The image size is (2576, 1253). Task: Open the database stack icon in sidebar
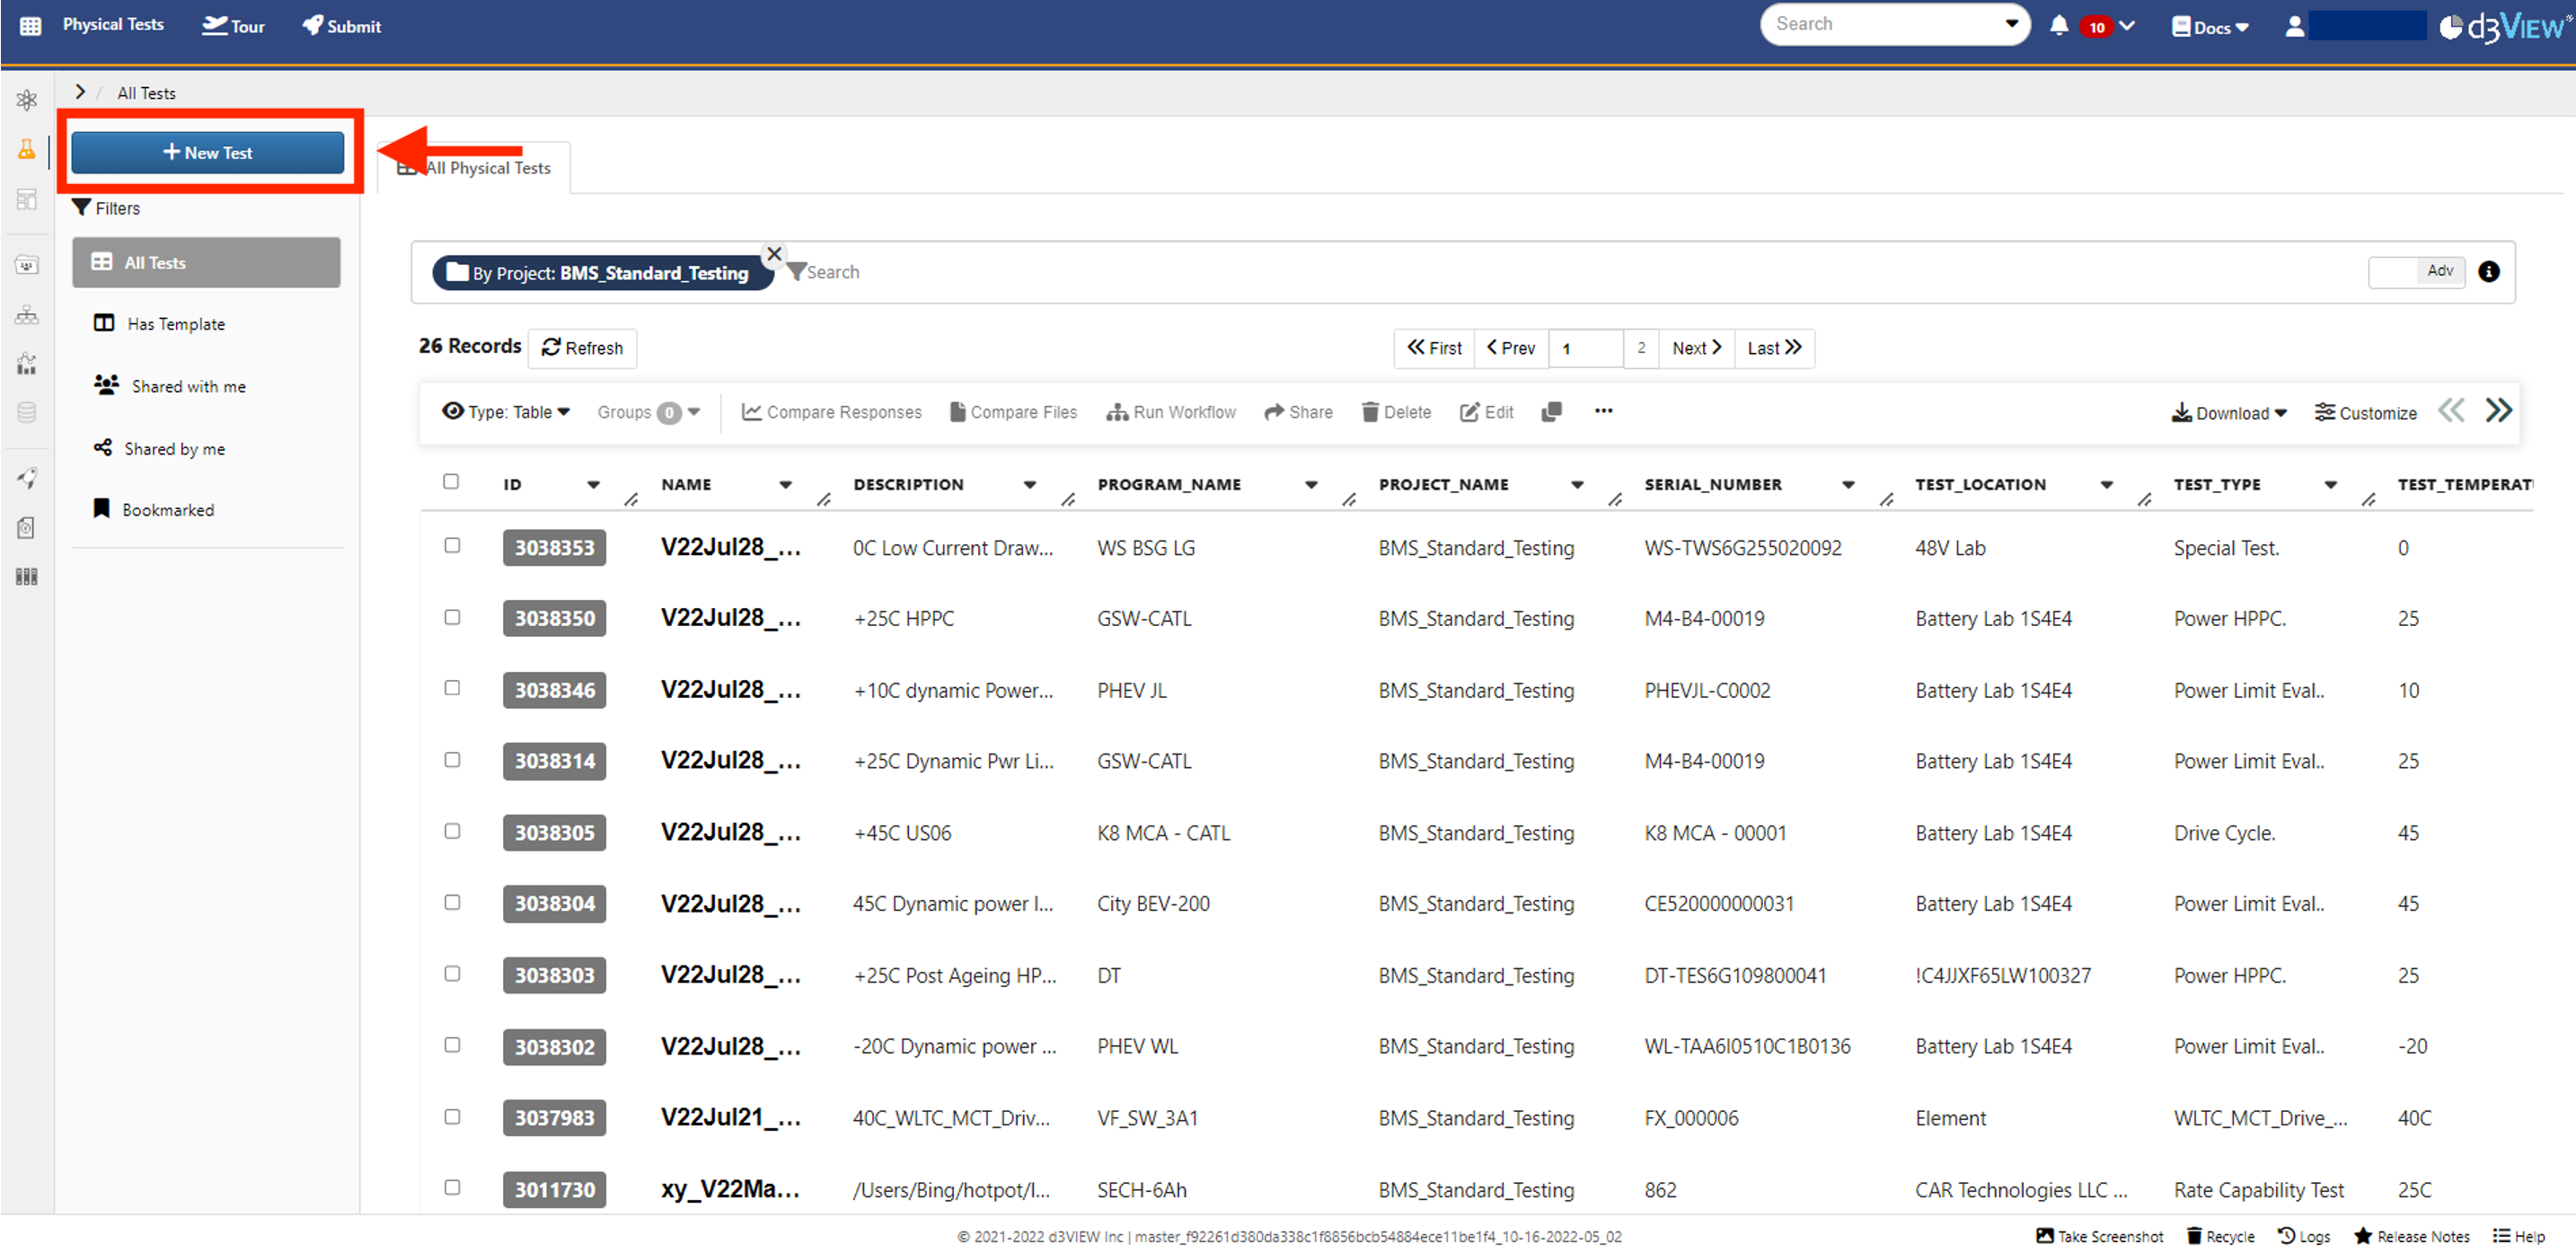[x=27, y=412]
